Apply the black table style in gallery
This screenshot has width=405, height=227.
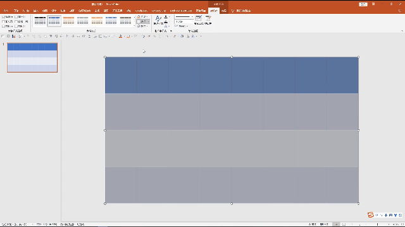coord(40,21)
